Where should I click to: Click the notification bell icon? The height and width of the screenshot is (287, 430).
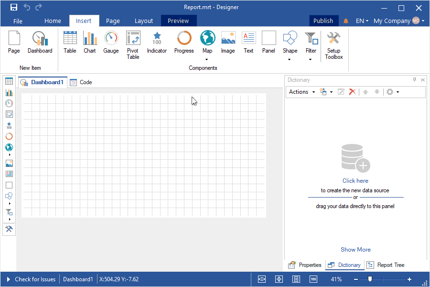pos(346,21)
